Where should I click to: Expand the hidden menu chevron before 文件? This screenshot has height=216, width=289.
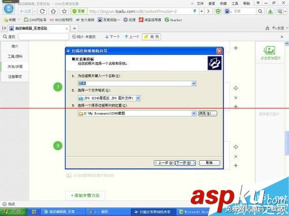point(192,3)
